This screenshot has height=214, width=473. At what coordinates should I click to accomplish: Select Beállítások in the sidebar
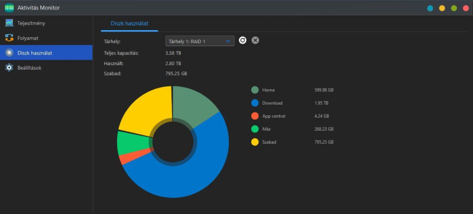click(46, 67)
